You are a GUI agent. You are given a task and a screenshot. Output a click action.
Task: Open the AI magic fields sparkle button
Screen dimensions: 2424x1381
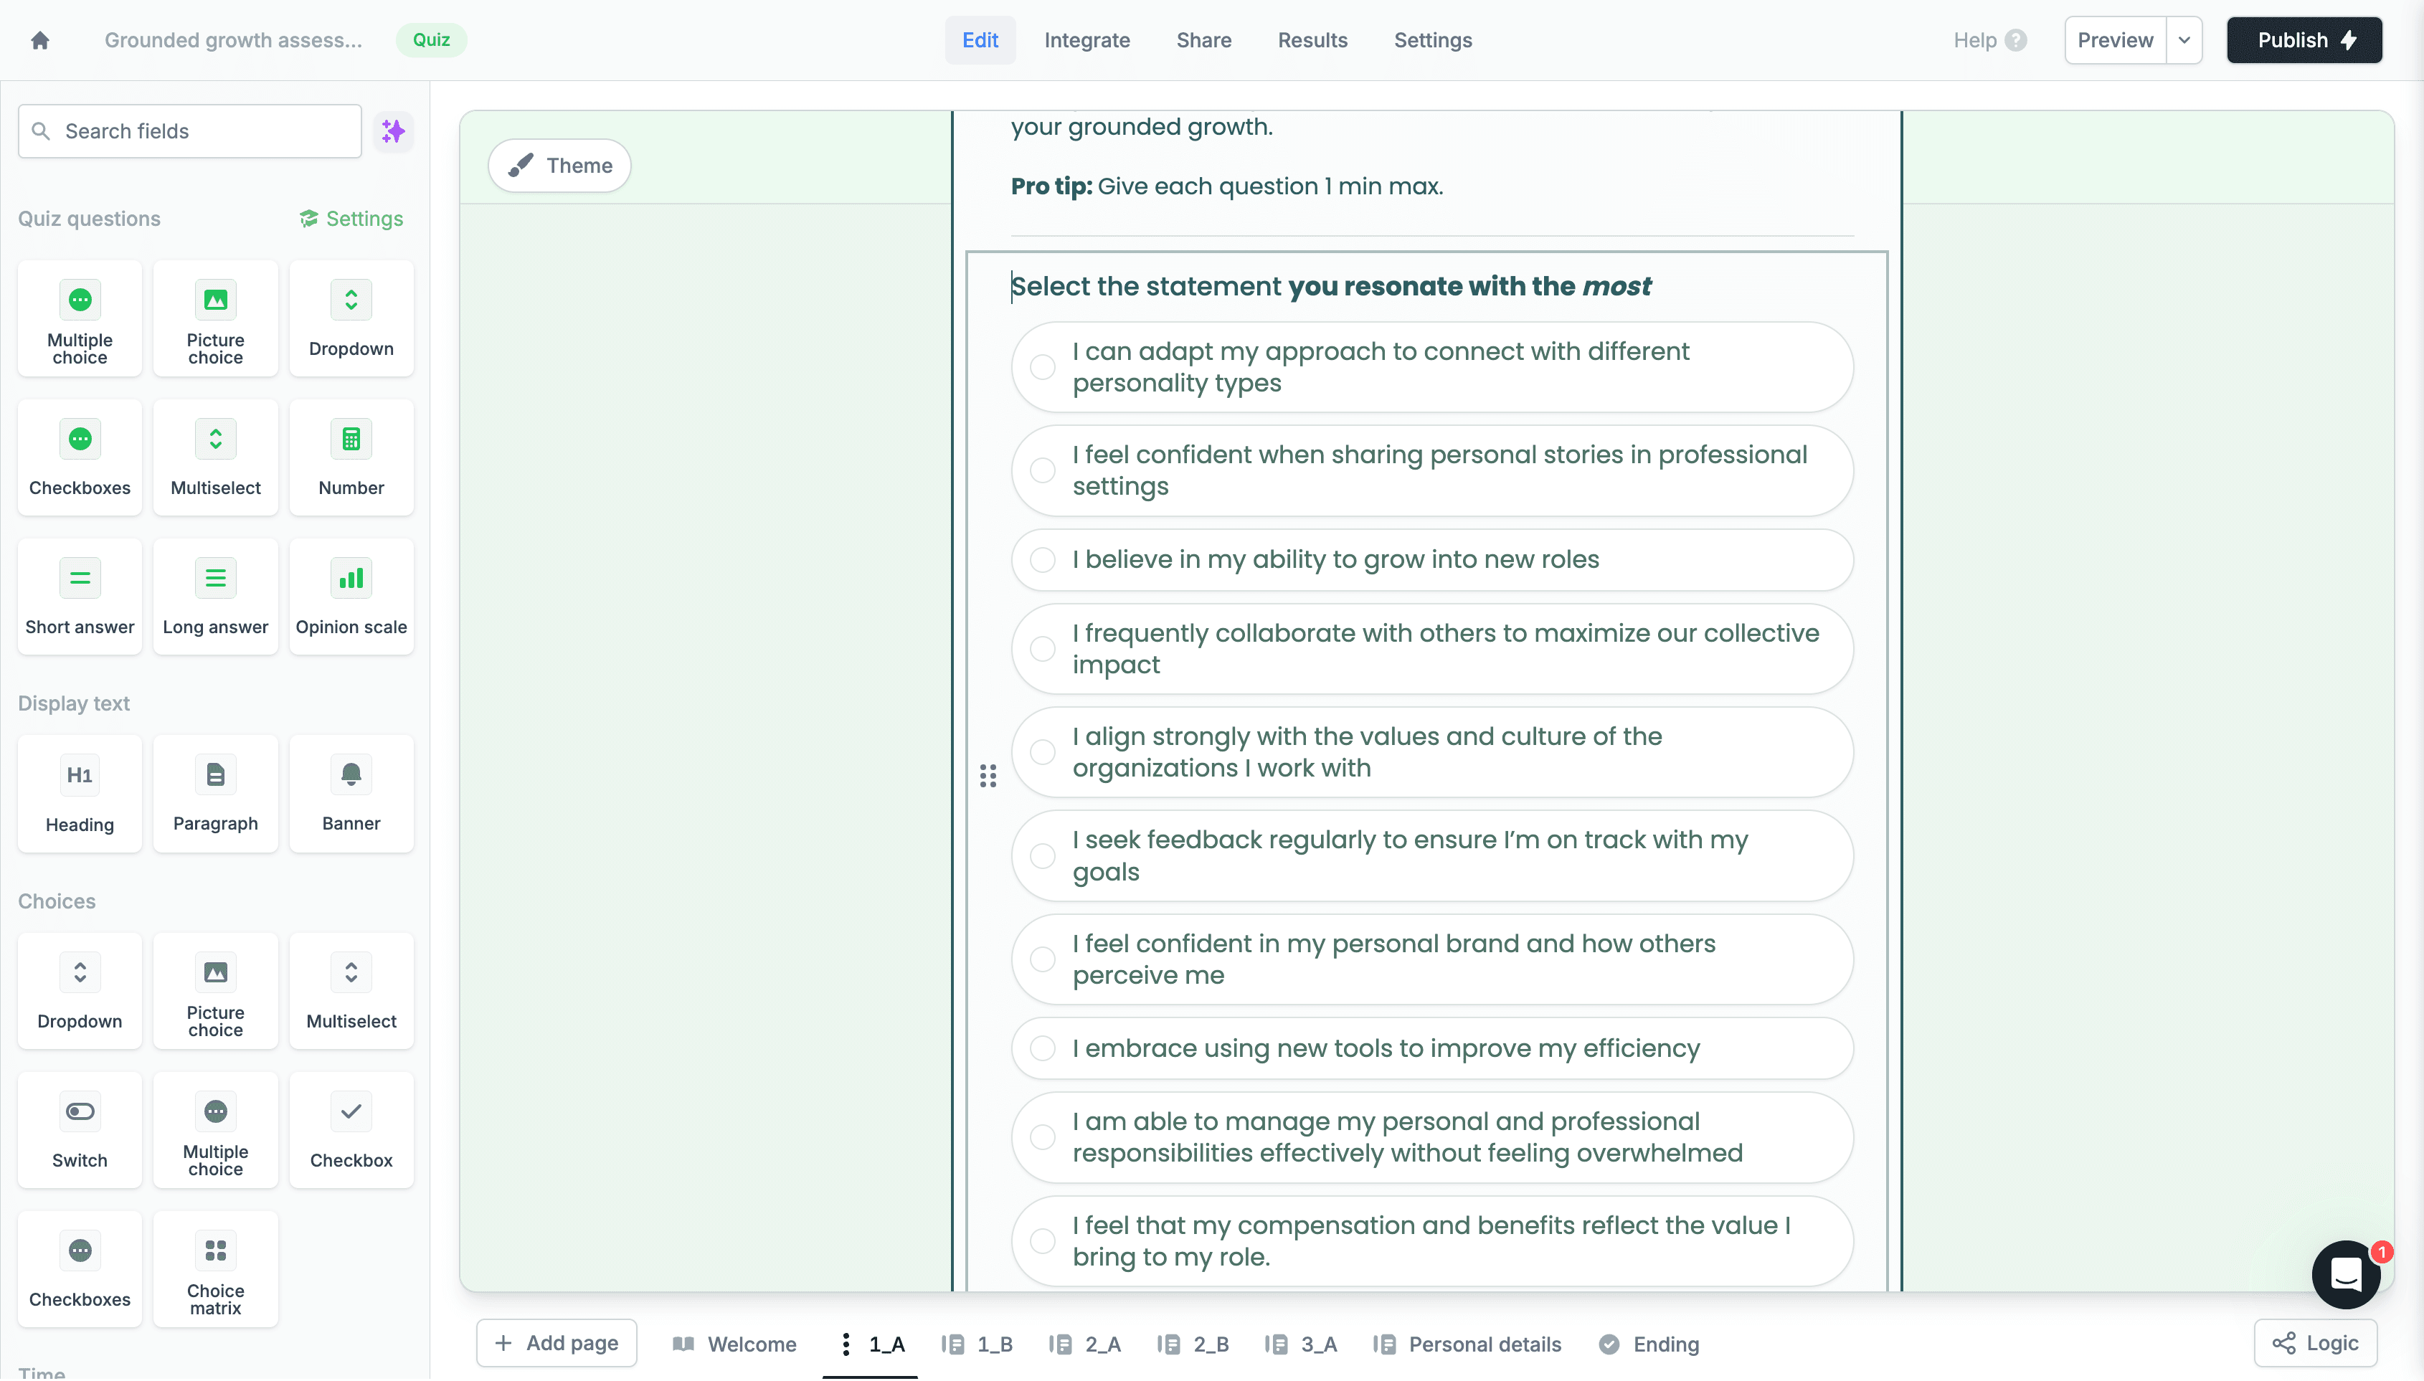click(x=392, y=131)
